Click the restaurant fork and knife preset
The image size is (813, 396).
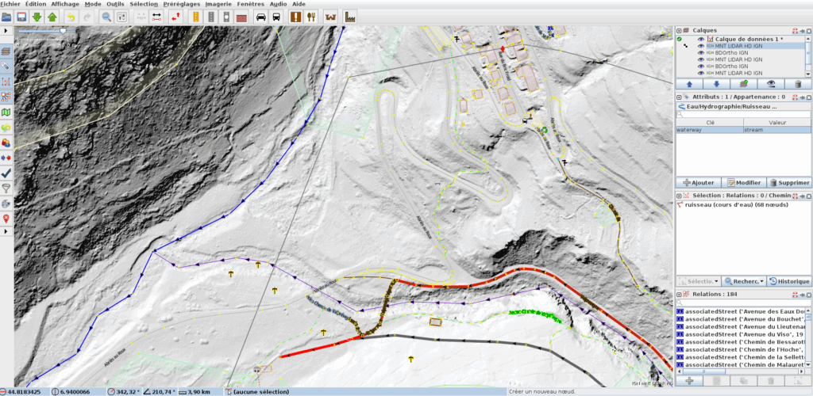(310, 17)
